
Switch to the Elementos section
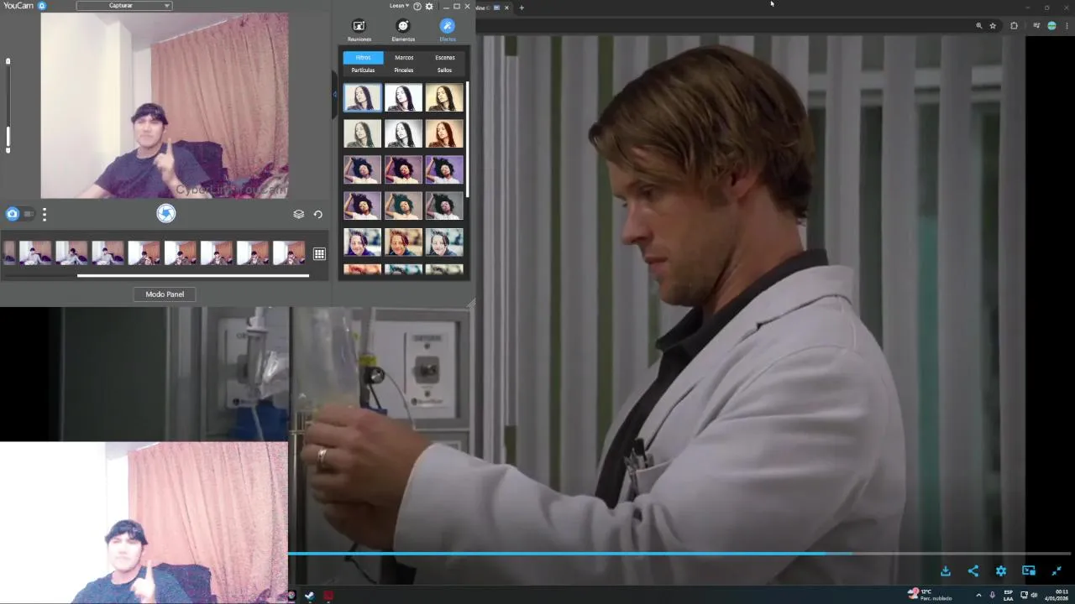tap(403, 30)
